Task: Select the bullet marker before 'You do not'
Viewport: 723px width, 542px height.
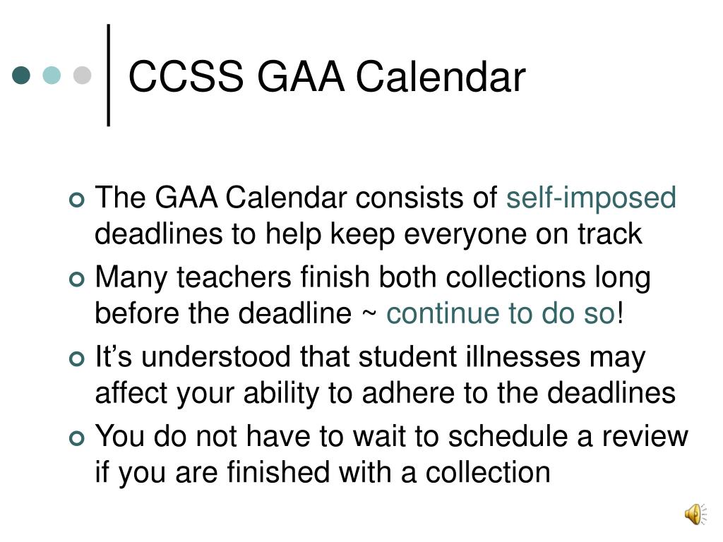Action: [76, 438]
